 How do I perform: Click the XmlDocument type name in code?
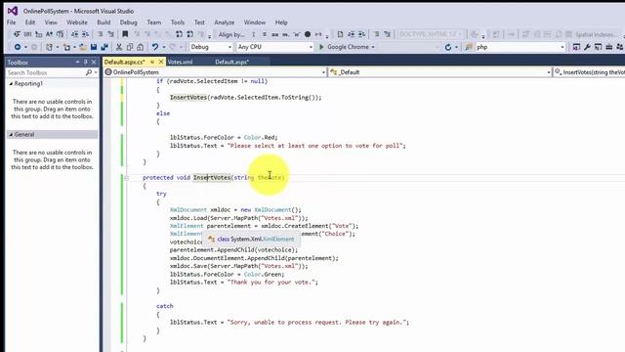pyautogui.click(x=188, y=210)
